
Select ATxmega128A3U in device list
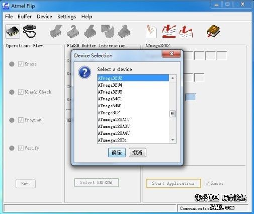[x=133, y=126]
